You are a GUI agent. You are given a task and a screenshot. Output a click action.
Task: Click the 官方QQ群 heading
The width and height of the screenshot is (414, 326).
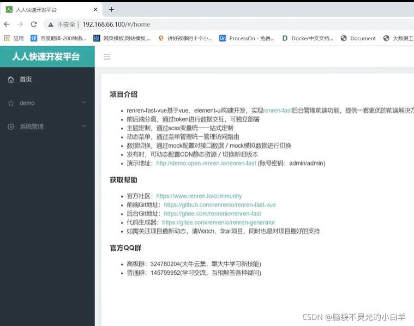point(125,248)
